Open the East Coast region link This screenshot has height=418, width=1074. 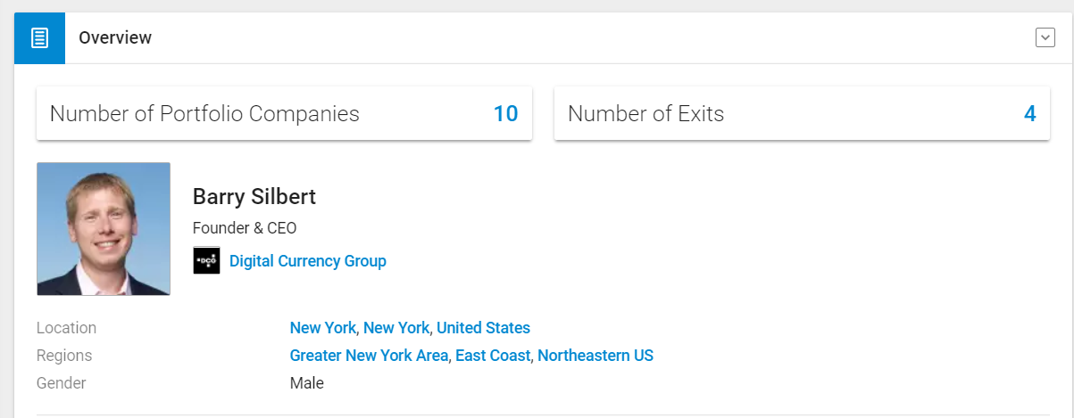pos(492,356)
